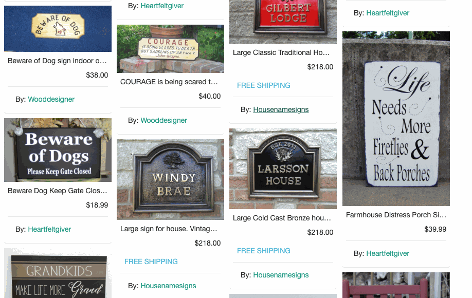Visit the underlined Housenamesigns seller link
This screenshot has width=472, height=298.
point(281,109)
